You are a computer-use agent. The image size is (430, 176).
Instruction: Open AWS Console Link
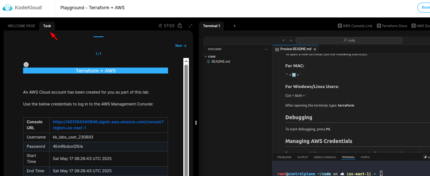click(355, 26)
